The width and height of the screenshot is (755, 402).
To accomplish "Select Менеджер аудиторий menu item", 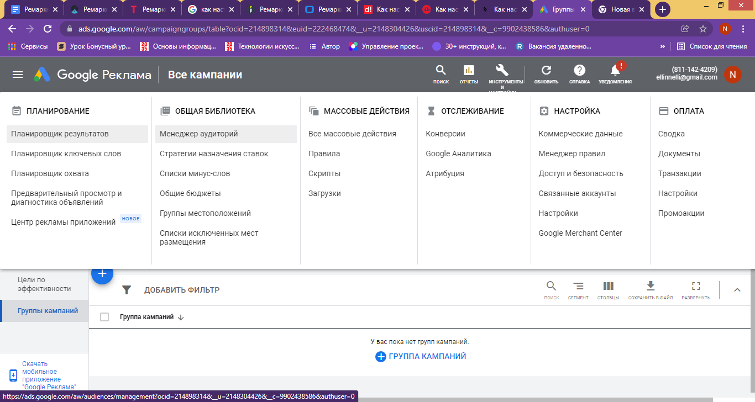I will (226, 134).
